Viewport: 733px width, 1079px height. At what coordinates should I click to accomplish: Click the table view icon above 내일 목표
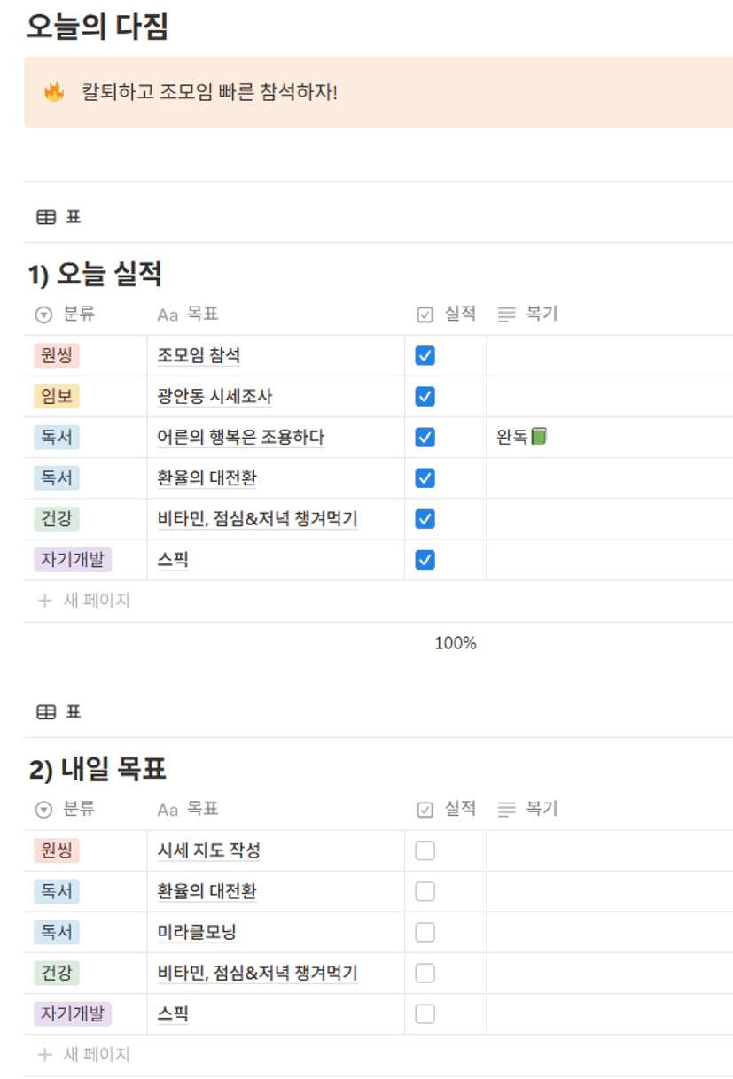point(45,712)
